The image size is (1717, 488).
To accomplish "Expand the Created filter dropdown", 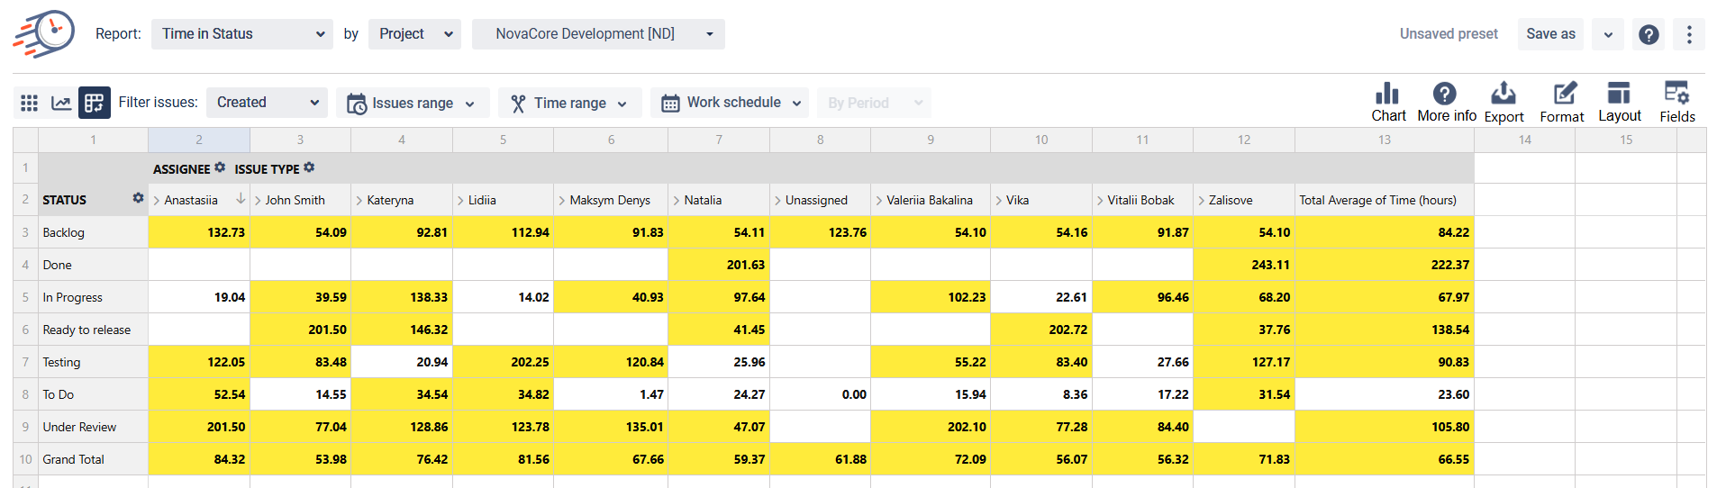I will click(267, 103).
